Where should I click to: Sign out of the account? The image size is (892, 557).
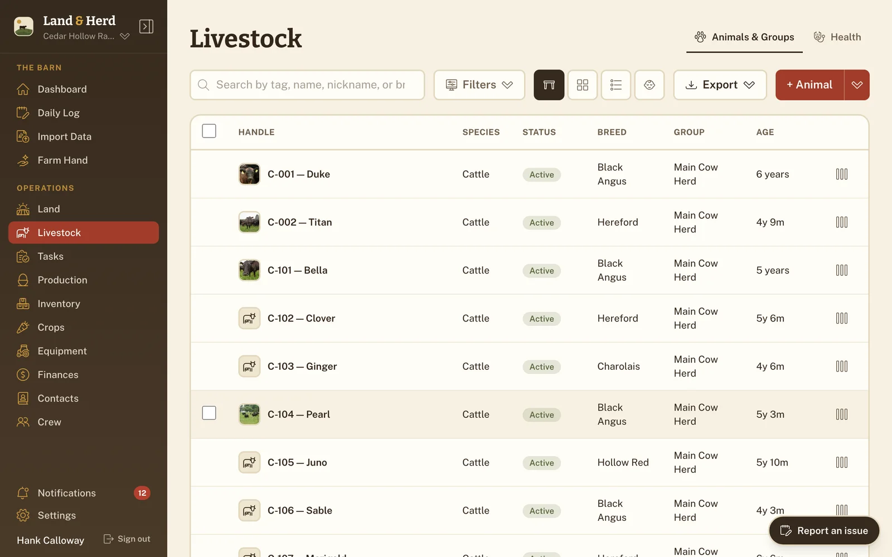pyautogui.click(x=127, y=539)
